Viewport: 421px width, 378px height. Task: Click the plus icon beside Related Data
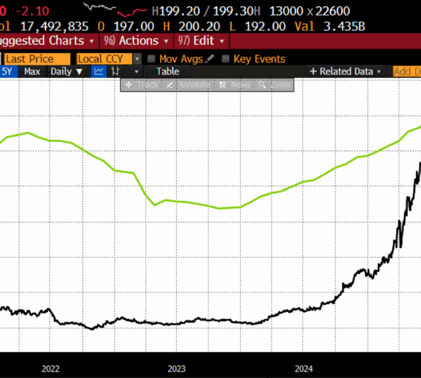point(313,71)
